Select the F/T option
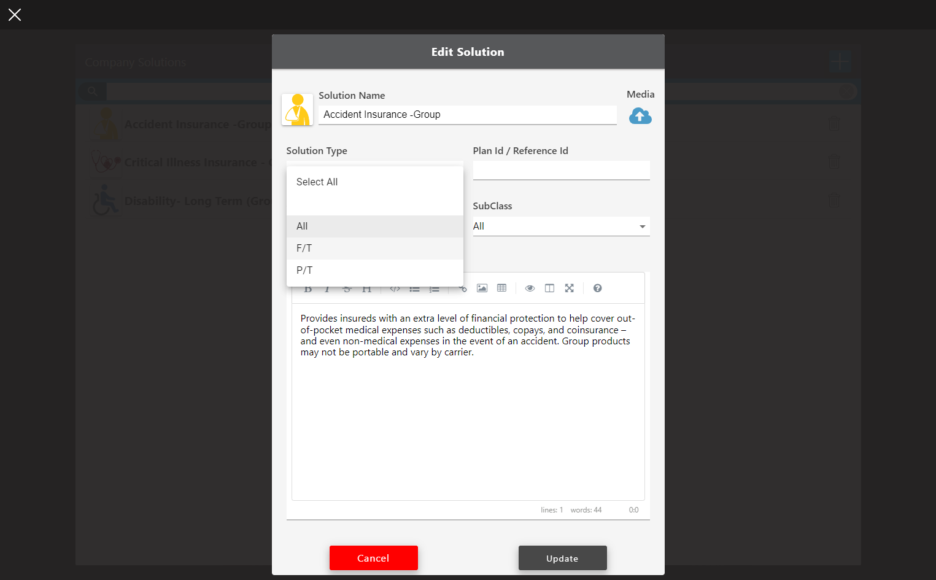936x580 pixels. pyautogui.click(x=375, y=248)
